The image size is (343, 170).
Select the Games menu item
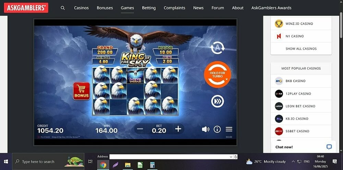(127, 8)
